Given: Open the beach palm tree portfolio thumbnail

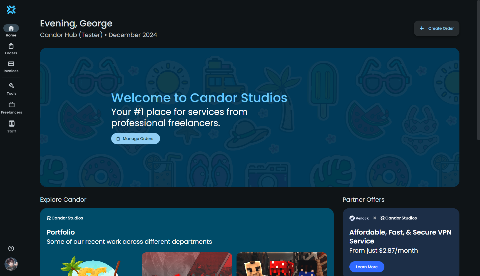Looking at the screenshot, I should pyautogui.click(x=92, y=264).
